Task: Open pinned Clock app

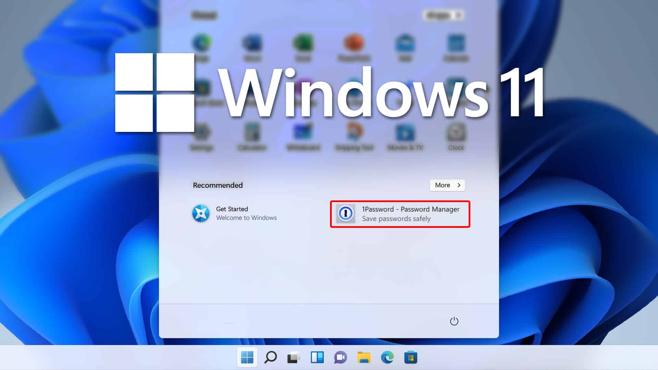Action: point(456,137)
